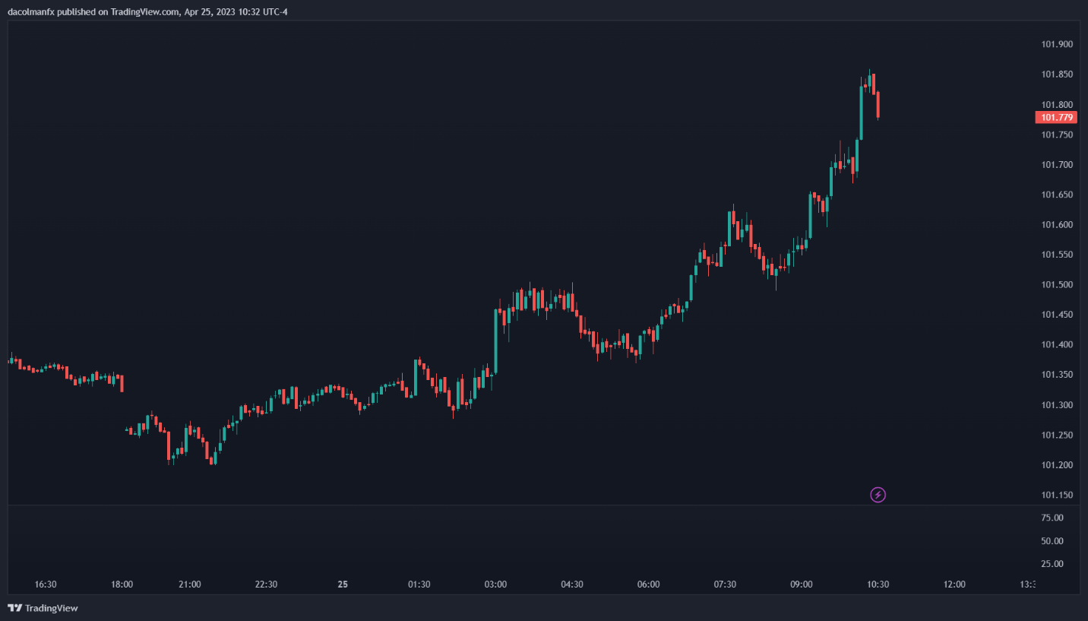Image resolution: width=1088 pixels, height=621 pixels.
Task: Click the 25.00 indicator scale label
Action: point(1052,564)
